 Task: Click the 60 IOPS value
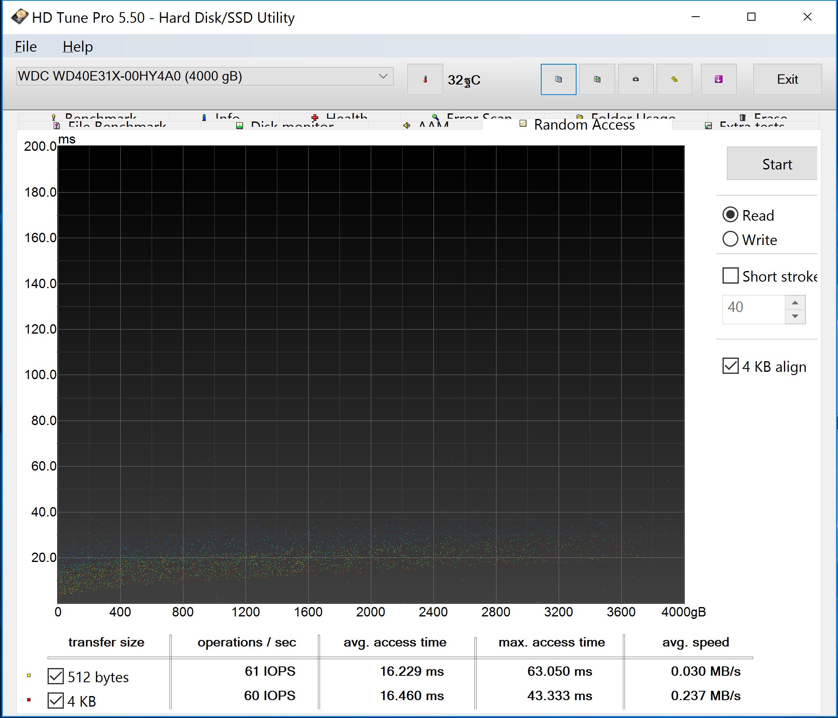[270, 696]
